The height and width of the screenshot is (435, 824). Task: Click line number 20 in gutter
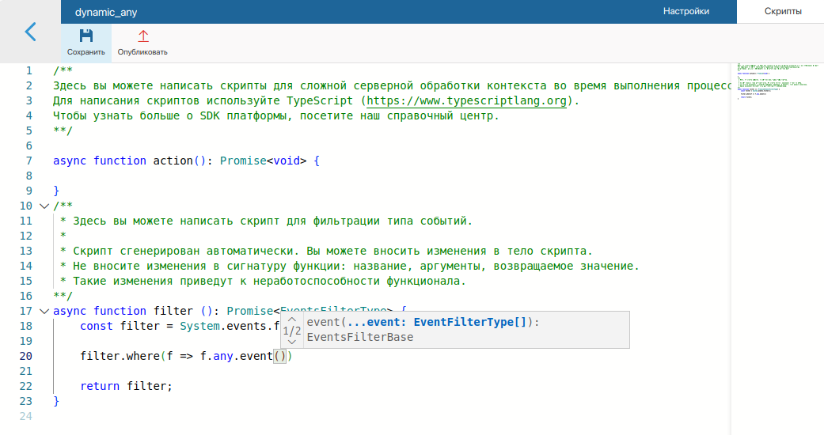pos(25,356)
